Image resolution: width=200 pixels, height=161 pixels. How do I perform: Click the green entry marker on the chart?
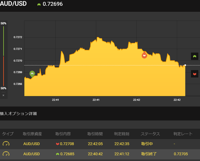pos(32,74)
